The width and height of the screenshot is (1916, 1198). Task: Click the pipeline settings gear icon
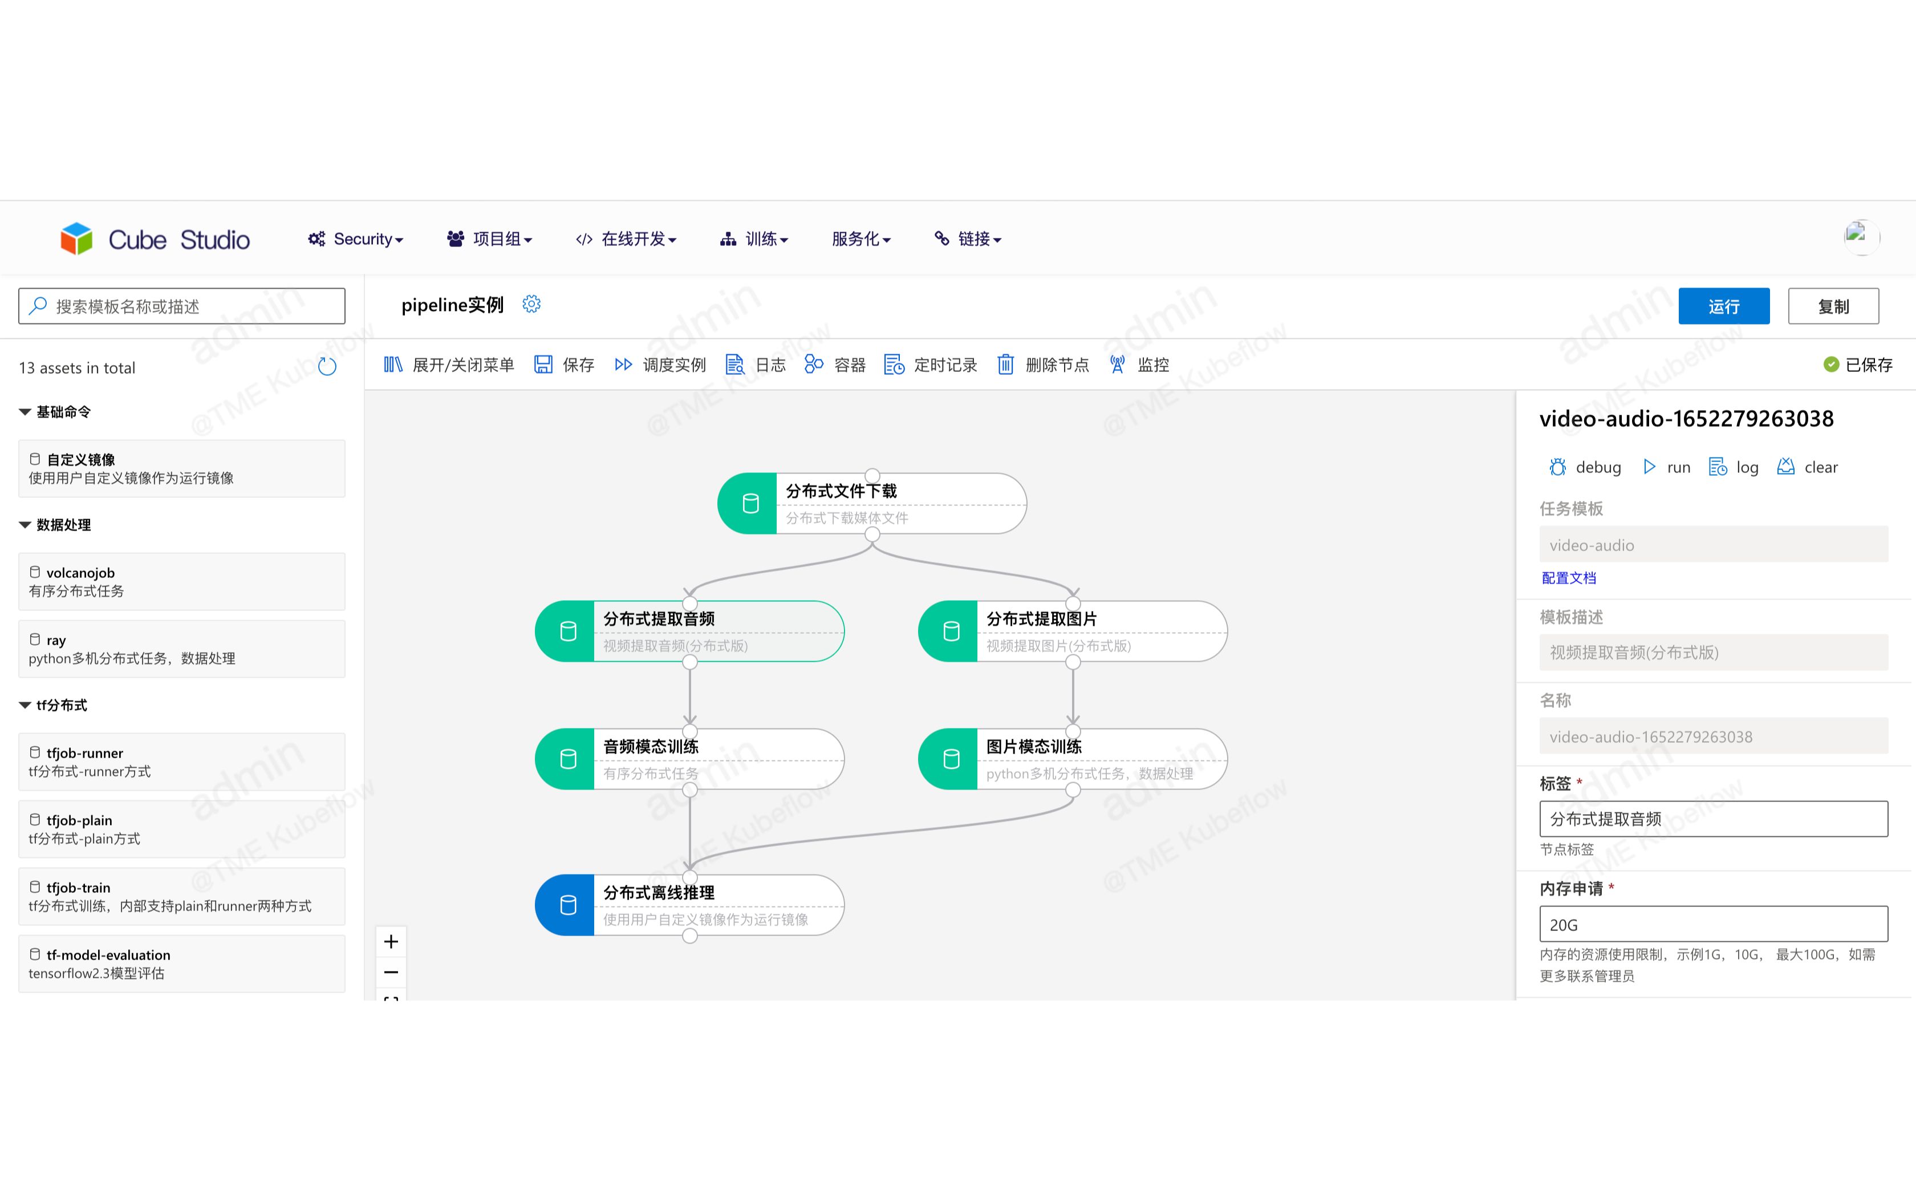point(531,304)
